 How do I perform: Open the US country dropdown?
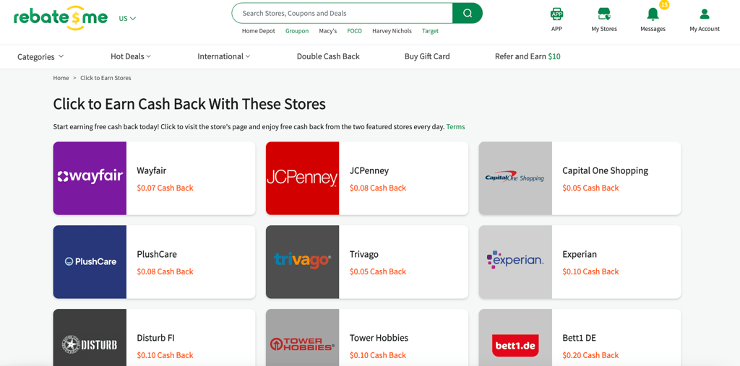pos(127,18)
